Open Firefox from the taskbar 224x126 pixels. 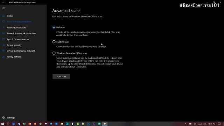click(x=35, y=124)
